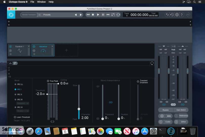This screenshot has width=205, height=137.
Task: Toggle the loop region selection icon
Action: pos(113,15)
